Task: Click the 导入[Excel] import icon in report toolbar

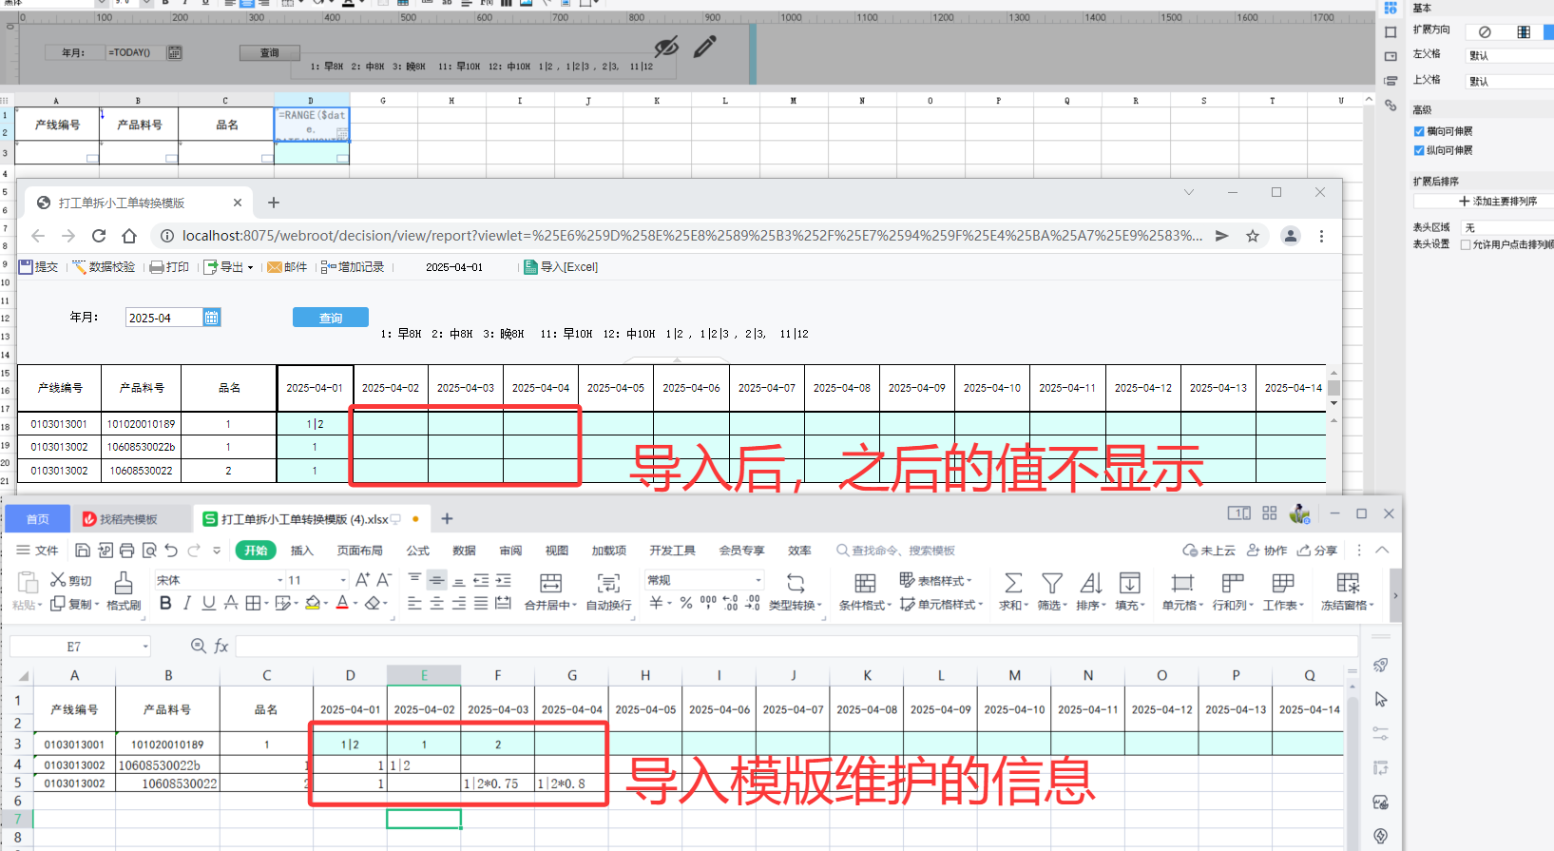Action: pos(531,267)
